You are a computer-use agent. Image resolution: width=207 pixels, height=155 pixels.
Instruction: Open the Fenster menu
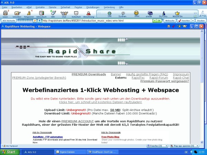click(x=78, y=7)
